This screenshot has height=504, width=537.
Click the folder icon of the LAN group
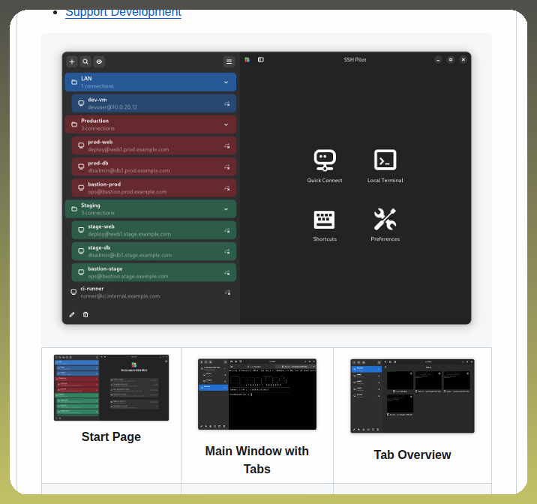coord(74,82)
